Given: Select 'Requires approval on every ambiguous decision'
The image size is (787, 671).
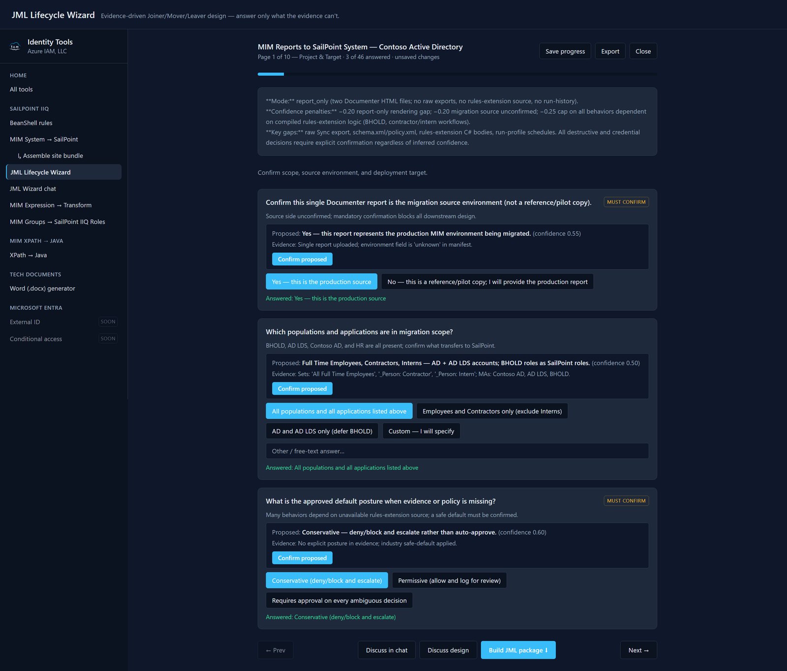Looking at the screenshot, I should tap(339, 600).
